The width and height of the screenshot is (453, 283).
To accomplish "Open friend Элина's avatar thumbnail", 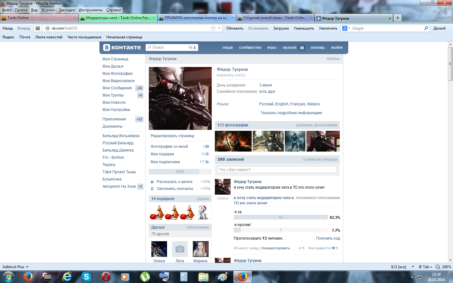I will tap(159, 249).
